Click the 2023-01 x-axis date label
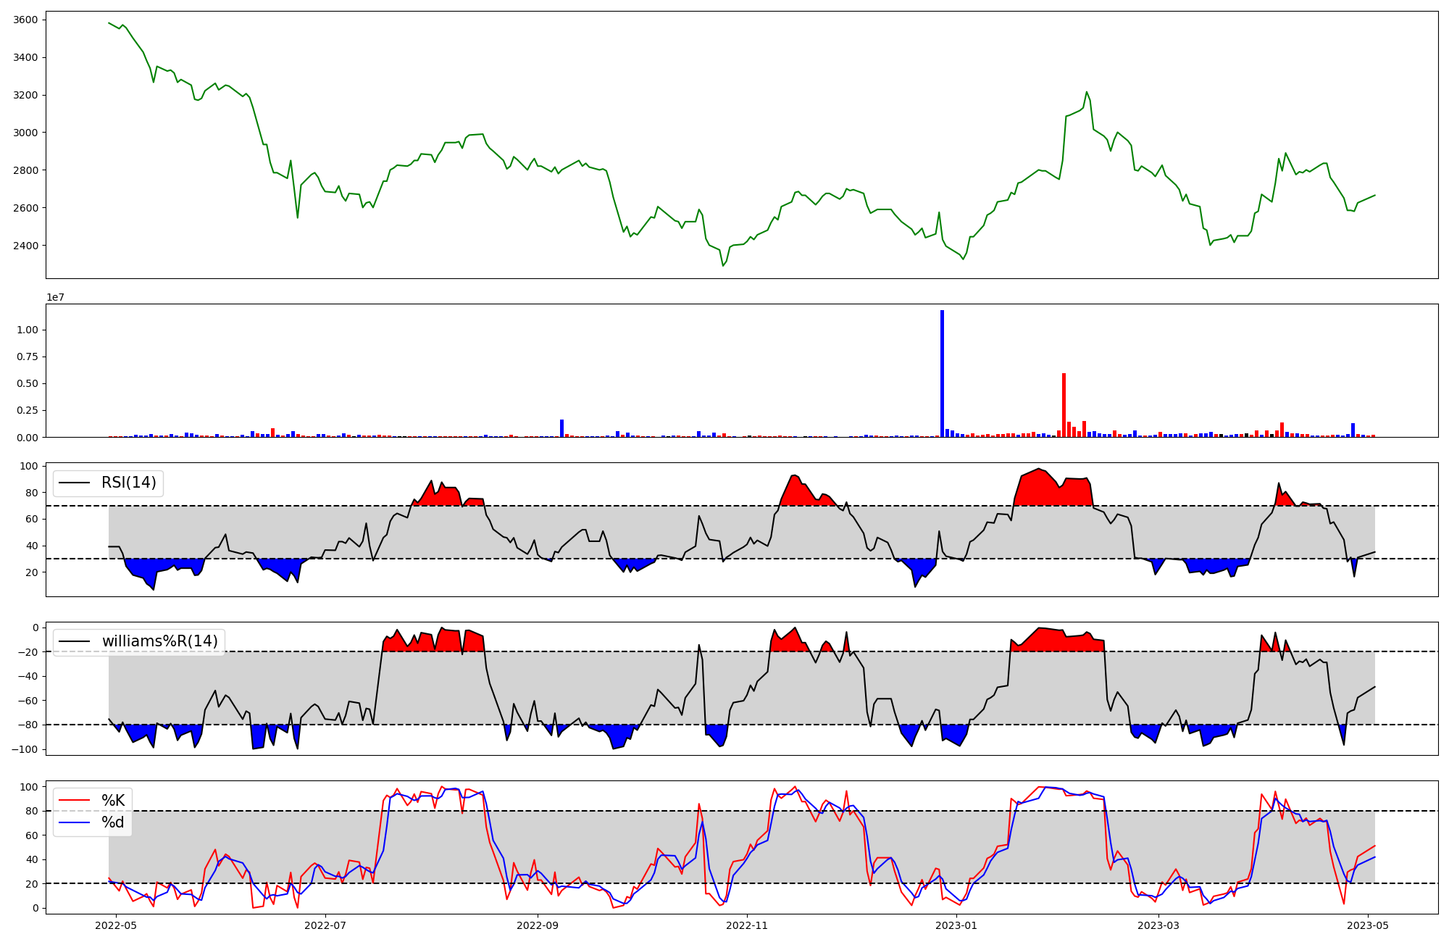The width and height of the screenshot is (1449, 942). [x=956, y=925]
